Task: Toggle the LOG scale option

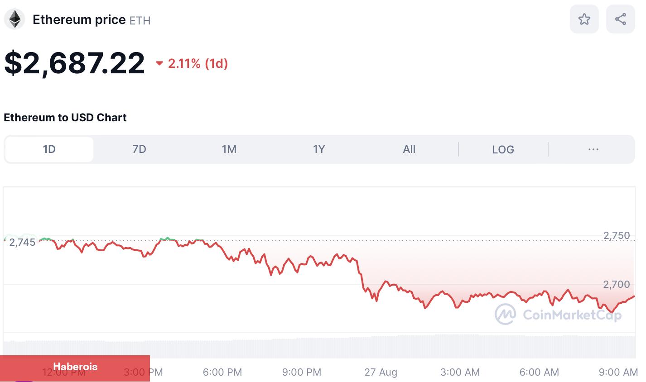Action: tap(503, 149)
